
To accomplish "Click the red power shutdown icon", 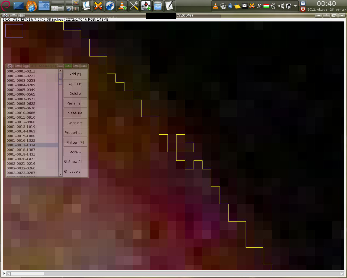I will click(303, 9).
